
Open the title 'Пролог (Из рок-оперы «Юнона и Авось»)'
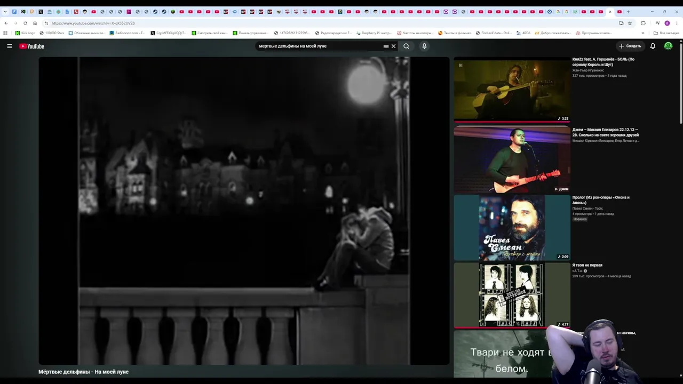point(601,200)
